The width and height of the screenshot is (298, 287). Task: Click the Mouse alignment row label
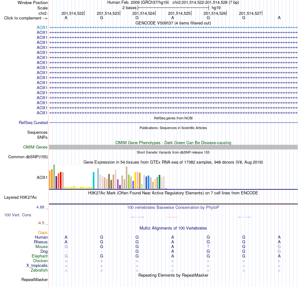click(x=41, y=247)
